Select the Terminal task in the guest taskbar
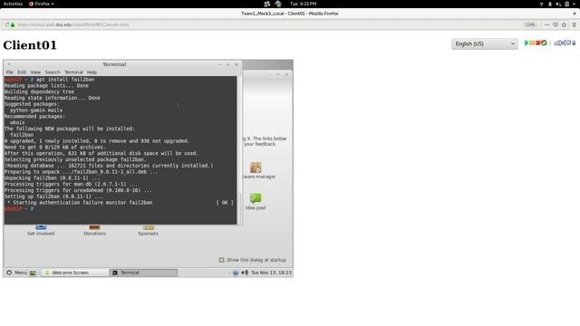 tap(143, 273)
